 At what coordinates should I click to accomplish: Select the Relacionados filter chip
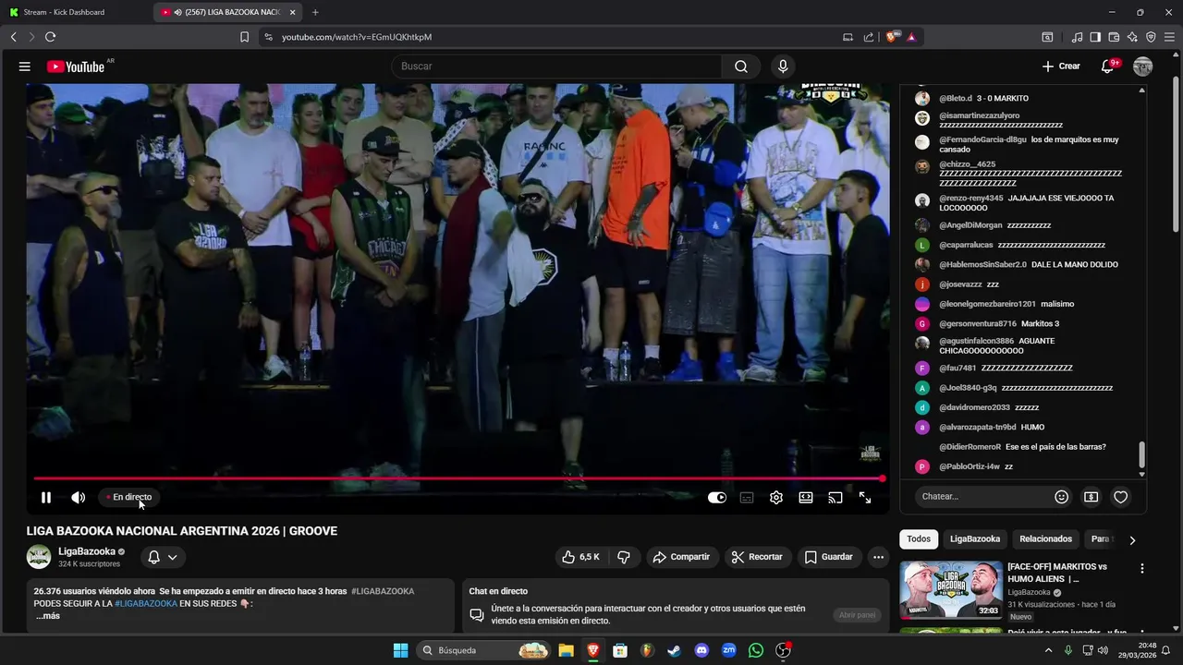[x=1045, y=539]
